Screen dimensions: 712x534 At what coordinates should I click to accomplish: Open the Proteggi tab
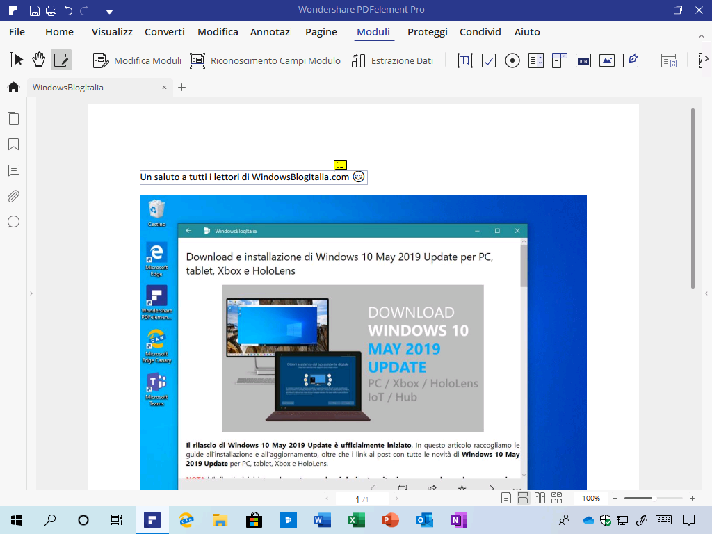coord(428,32)
